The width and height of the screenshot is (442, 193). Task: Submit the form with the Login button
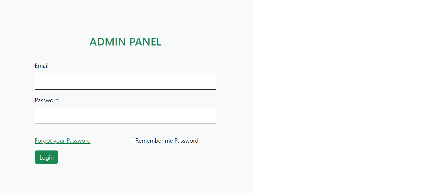tap(46, 157)
